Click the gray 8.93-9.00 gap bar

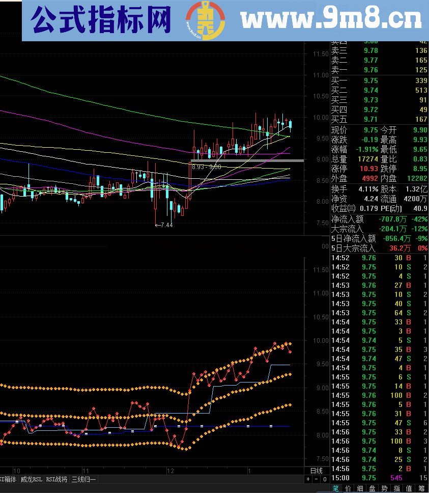(247, 161)
